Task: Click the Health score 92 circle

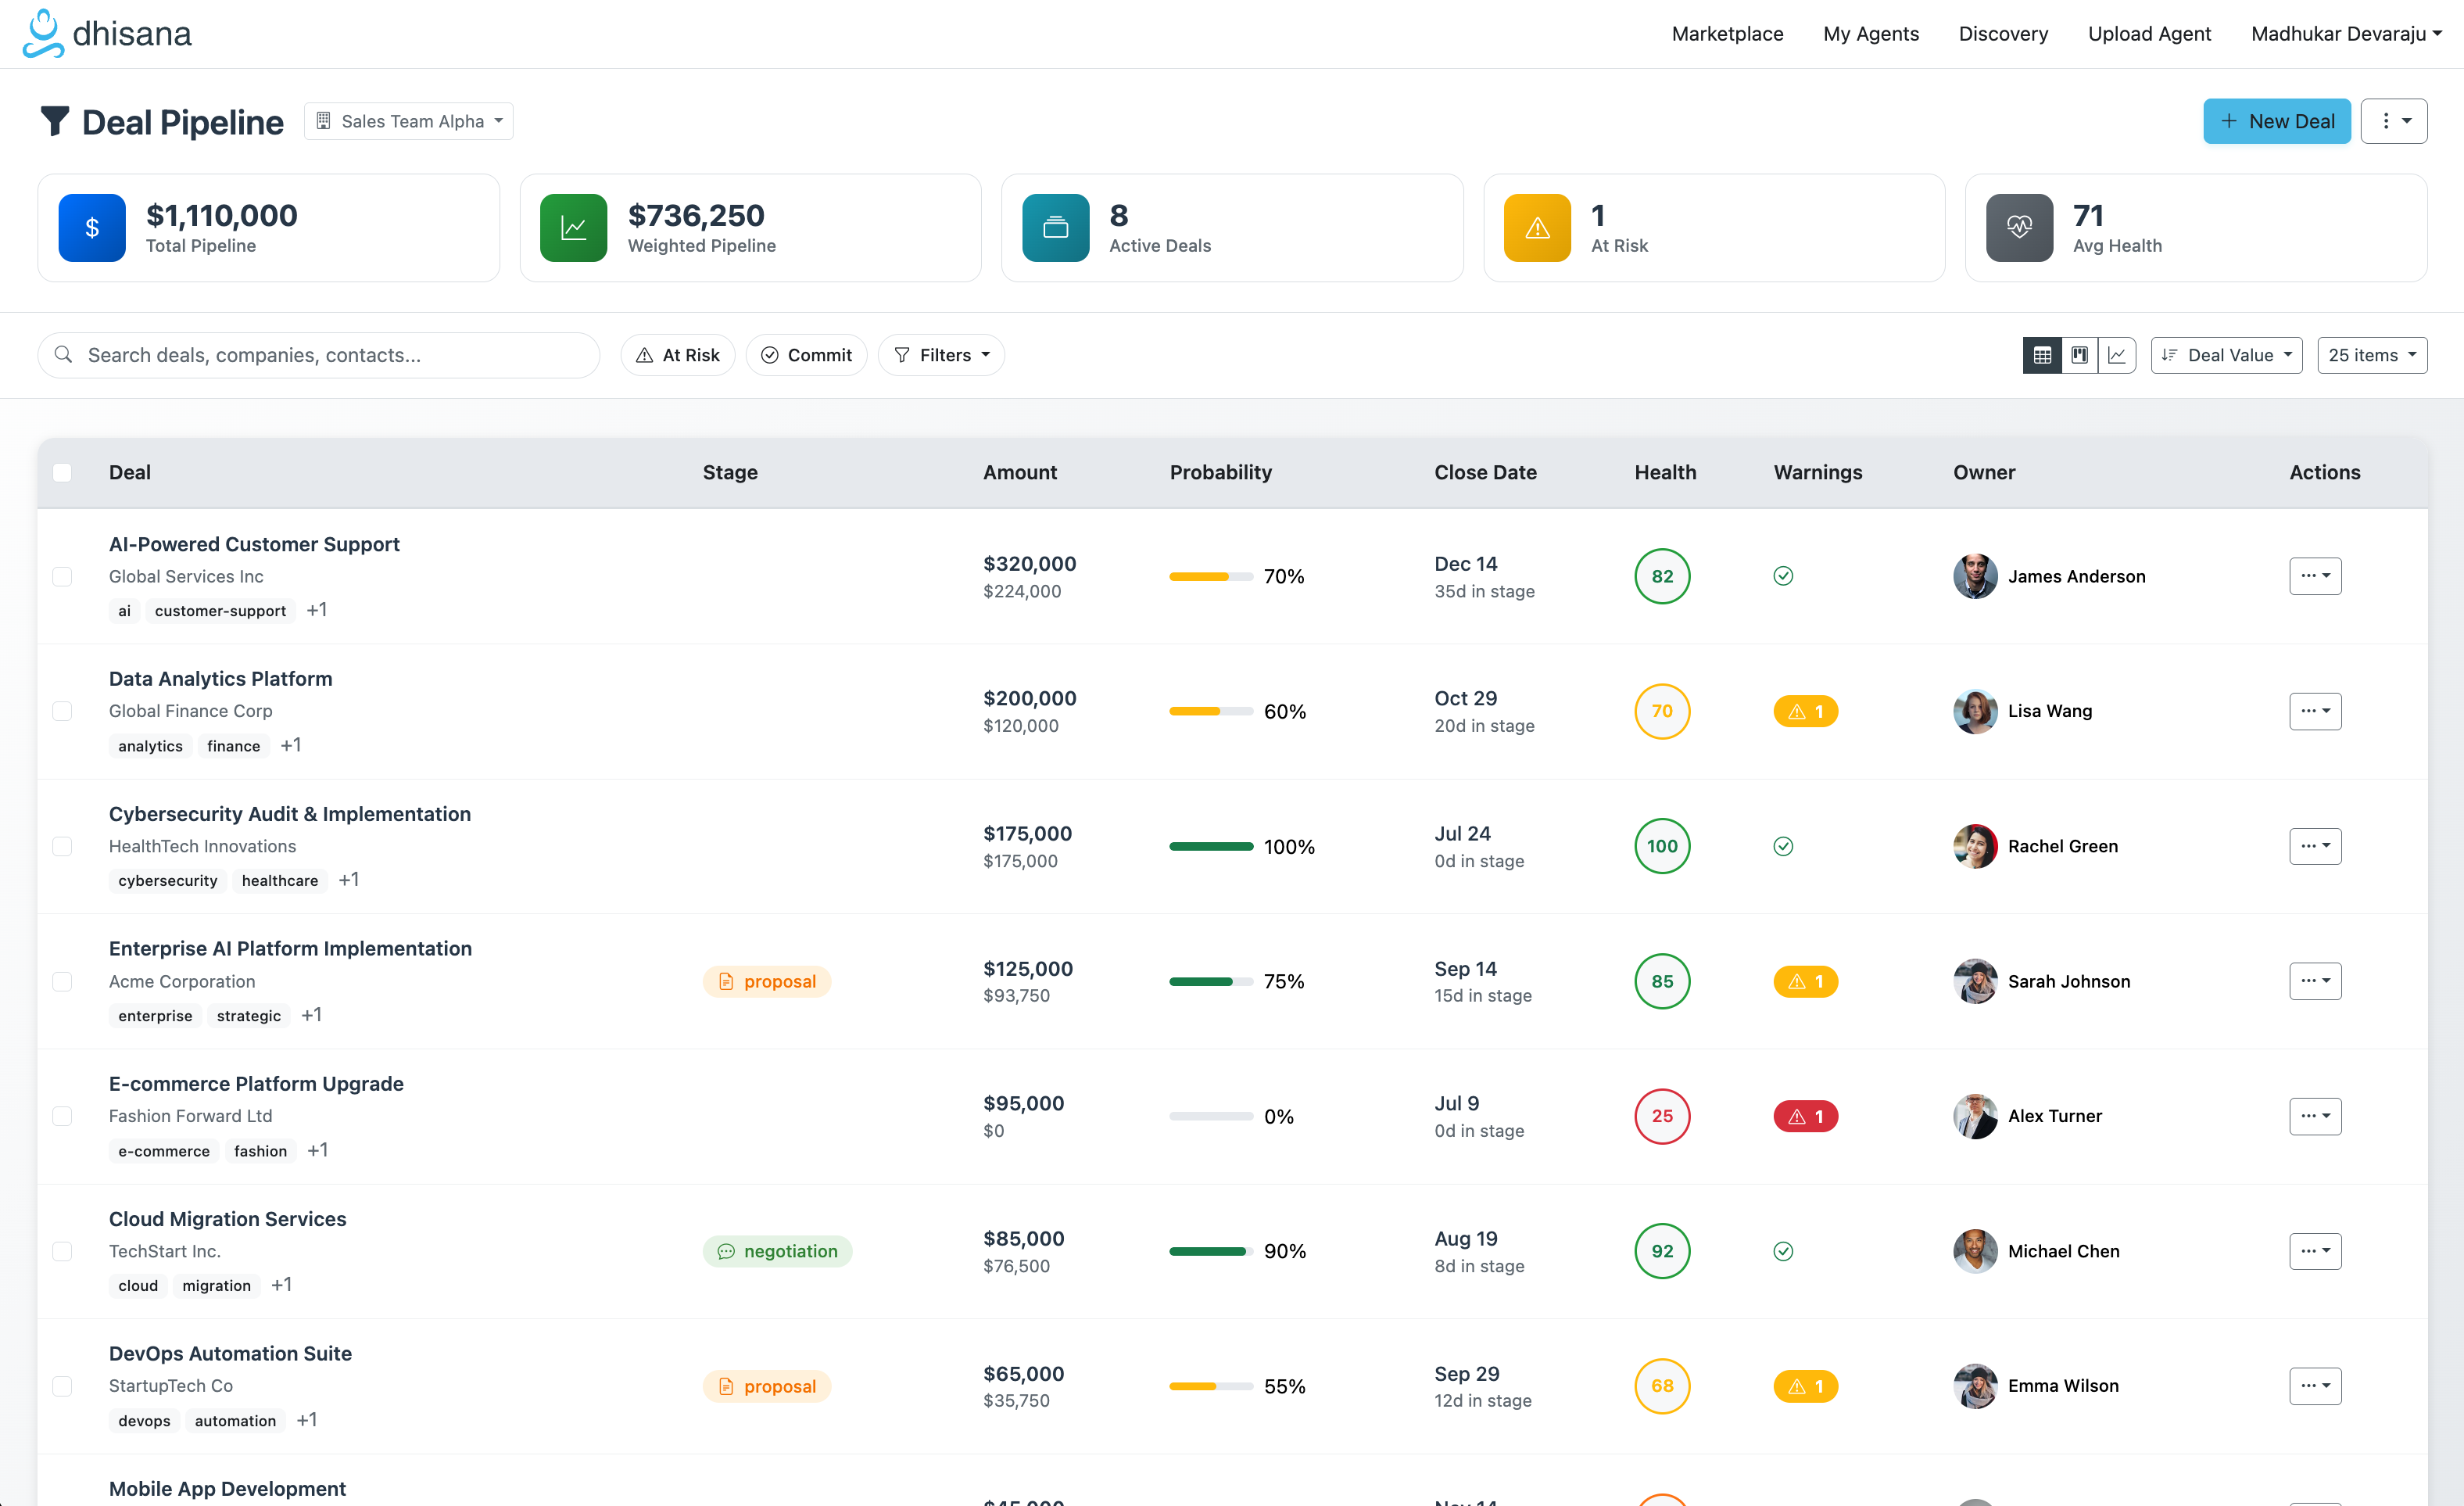Action: click(1661, 1251)
